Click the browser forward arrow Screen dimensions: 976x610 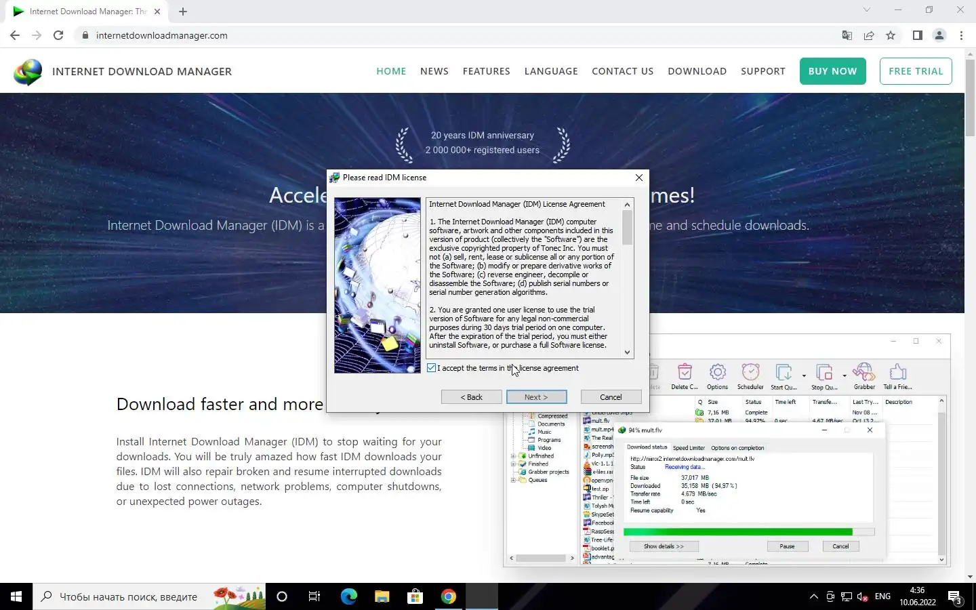[x=37, y=35]
